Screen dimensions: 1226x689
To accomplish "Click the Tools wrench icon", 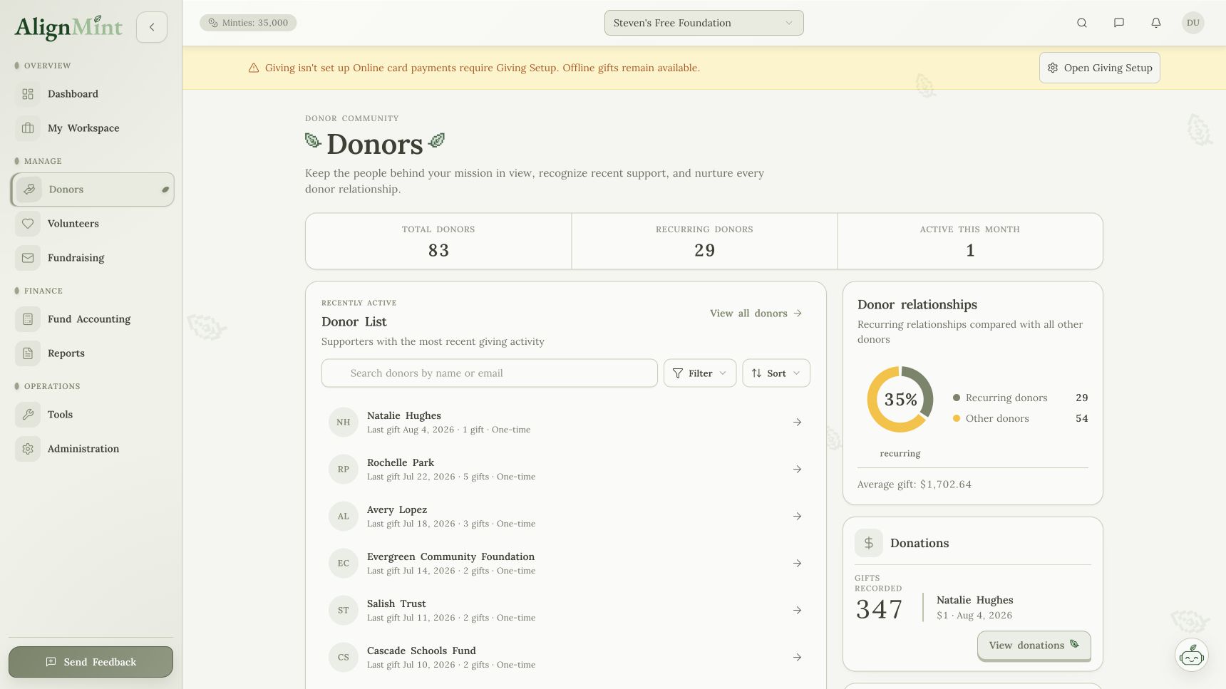I will [28, 415].
